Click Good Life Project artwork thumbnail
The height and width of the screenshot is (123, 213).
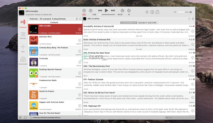click(x=34, y=95)
